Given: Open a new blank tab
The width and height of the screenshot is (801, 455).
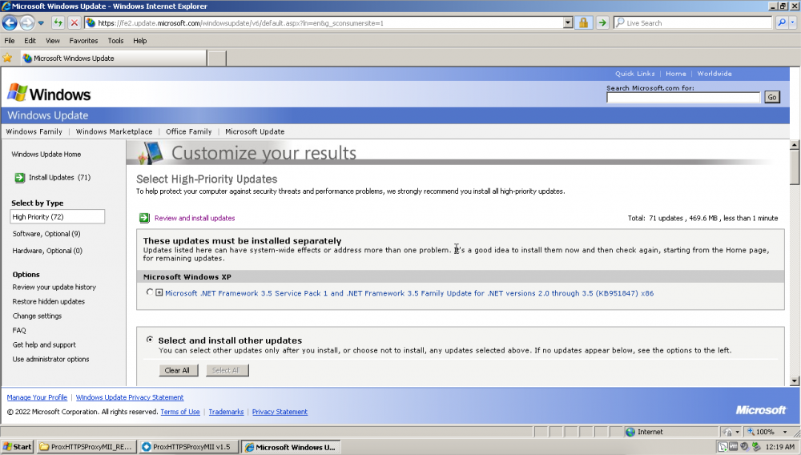Looking at the screenshot, I should coord(217,58).
